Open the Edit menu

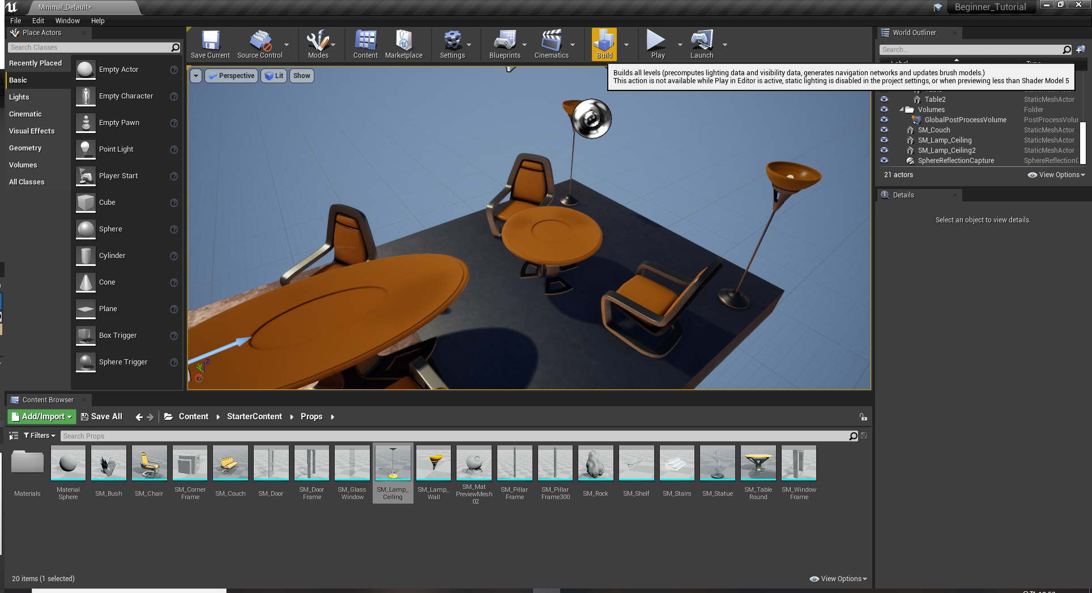pos(38,20)
